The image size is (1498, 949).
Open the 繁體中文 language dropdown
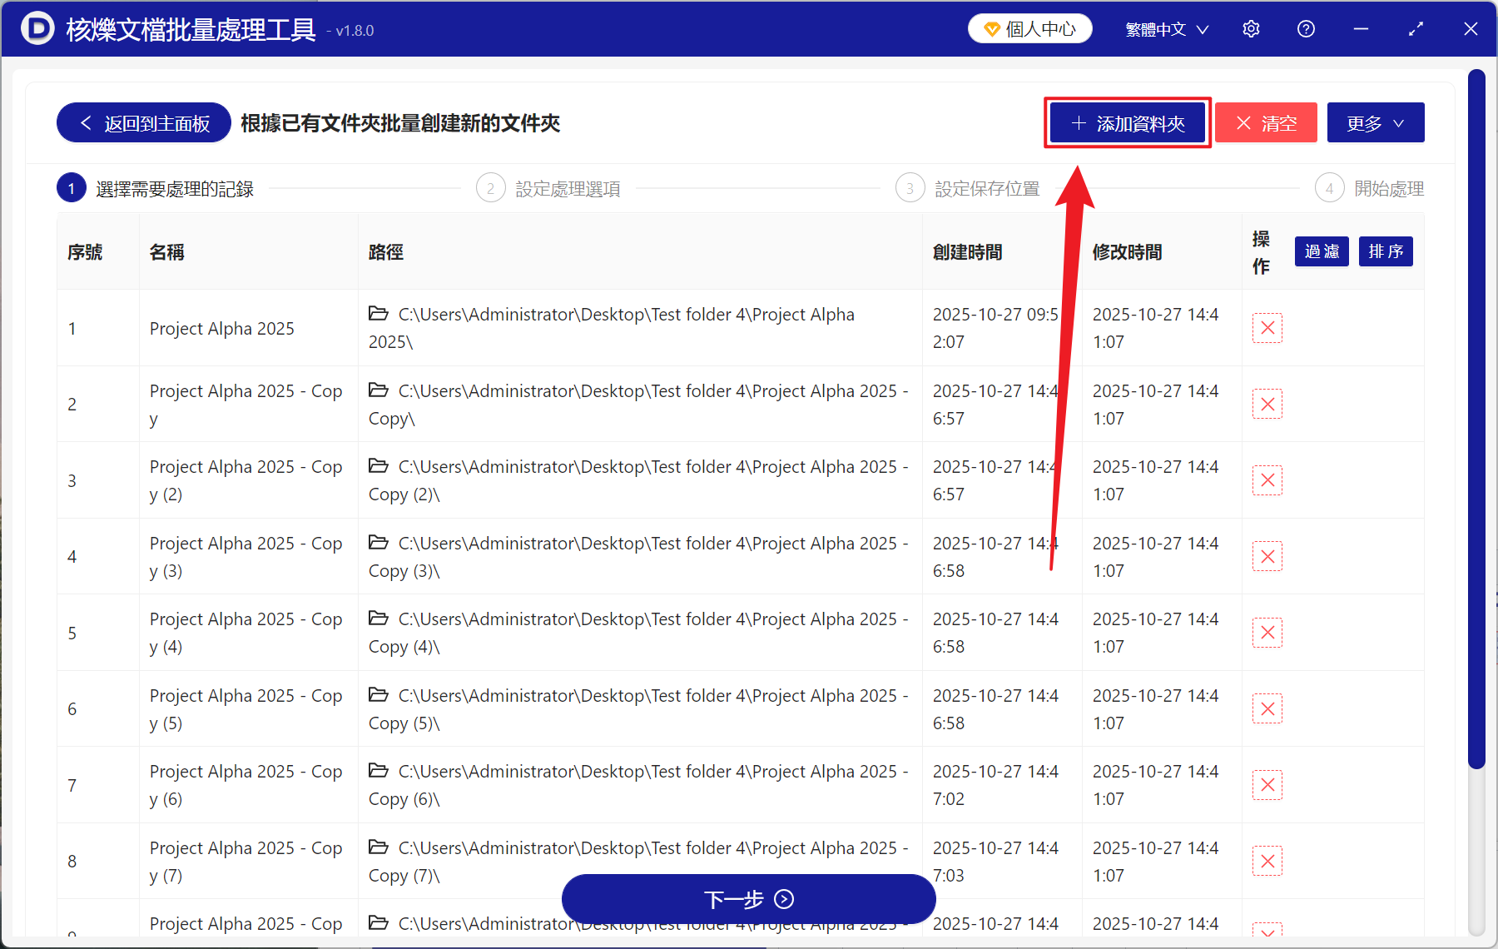tap(1164, 28)
